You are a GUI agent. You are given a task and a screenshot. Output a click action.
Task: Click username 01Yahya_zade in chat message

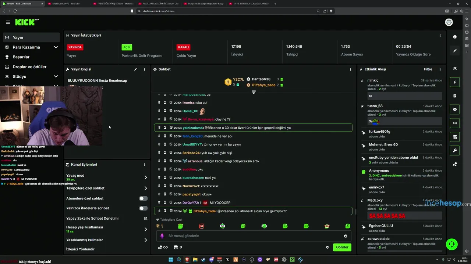click(x=205, y=211)
